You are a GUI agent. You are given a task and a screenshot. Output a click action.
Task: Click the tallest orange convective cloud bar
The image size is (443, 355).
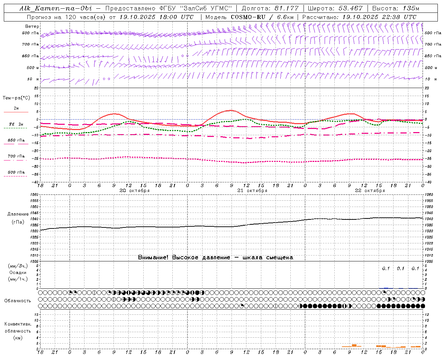(x=354, y=345)
